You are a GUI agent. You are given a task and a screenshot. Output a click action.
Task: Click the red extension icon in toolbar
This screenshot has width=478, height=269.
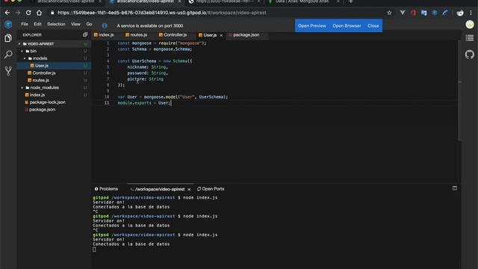click(x=413, y=13)
